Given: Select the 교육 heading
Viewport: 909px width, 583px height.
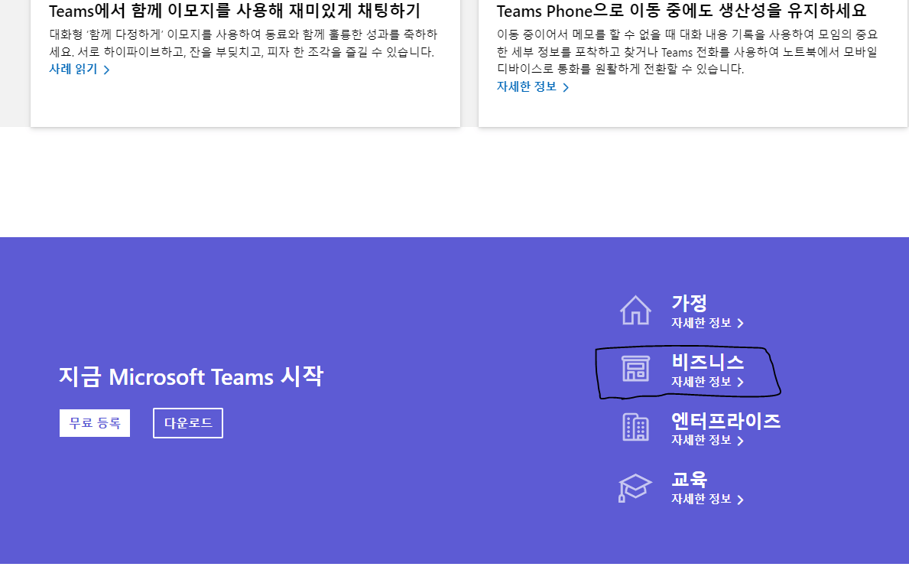Looking at the screenshot, I should pyautogui.click(x=690, y=479).
